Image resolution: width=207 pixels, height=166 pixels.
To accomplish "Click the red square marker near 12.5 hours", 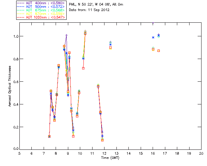I will click(x=111, y=48).
